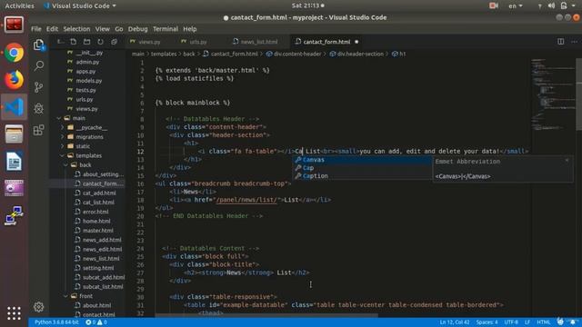Launch Firefox from the dock
The image size is (582, 327).
15,80
